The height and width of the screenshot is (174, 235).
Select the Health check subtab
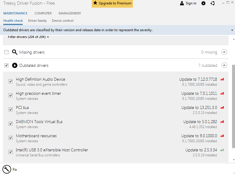click(13, 21)
